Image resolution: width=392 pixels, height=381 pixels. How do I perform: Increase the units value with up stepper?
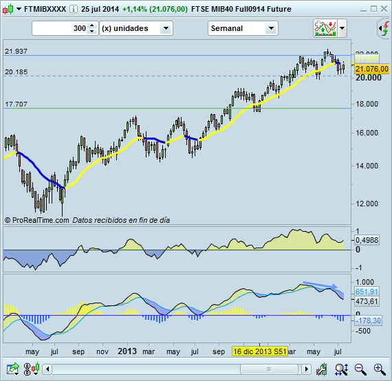(x=92, y=25)
